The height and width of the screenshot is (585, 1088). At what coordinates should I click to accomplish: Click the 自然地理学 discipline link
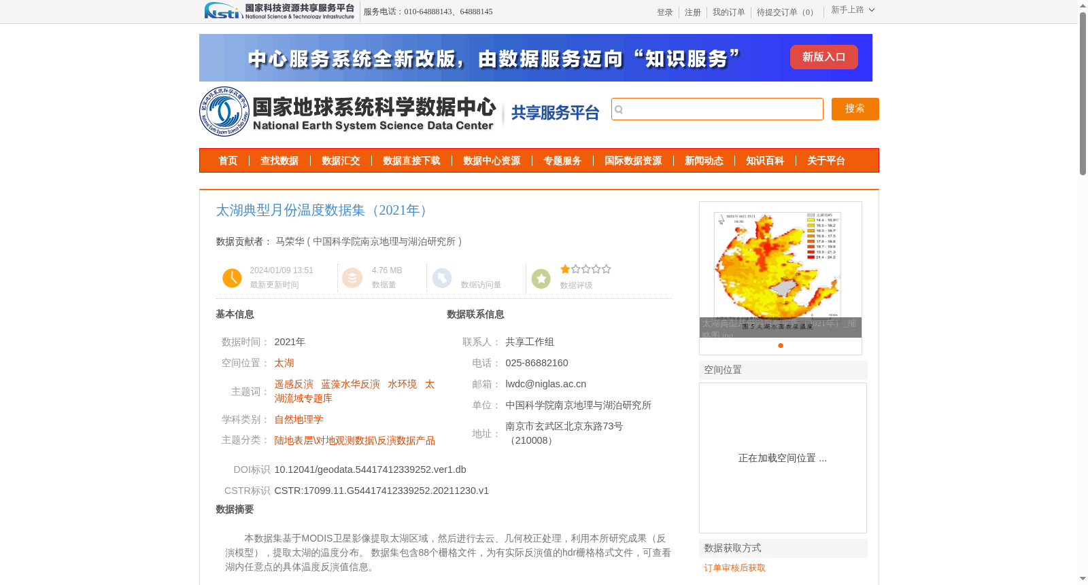[299, 419]
